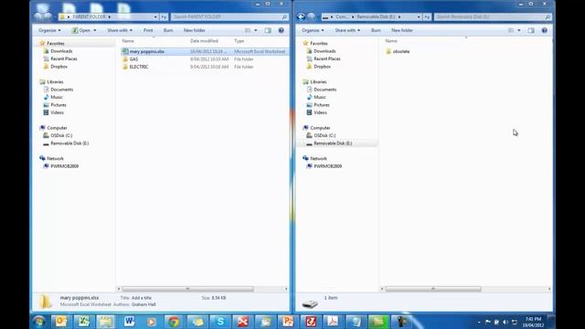
Task: Select the GAS folder
Action: click(x=133, y=58)
